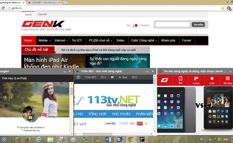This screenshot has height=143, width=233.
Task: Click the blue power-style icon in taskbar
Action: [x=4, y=139]
